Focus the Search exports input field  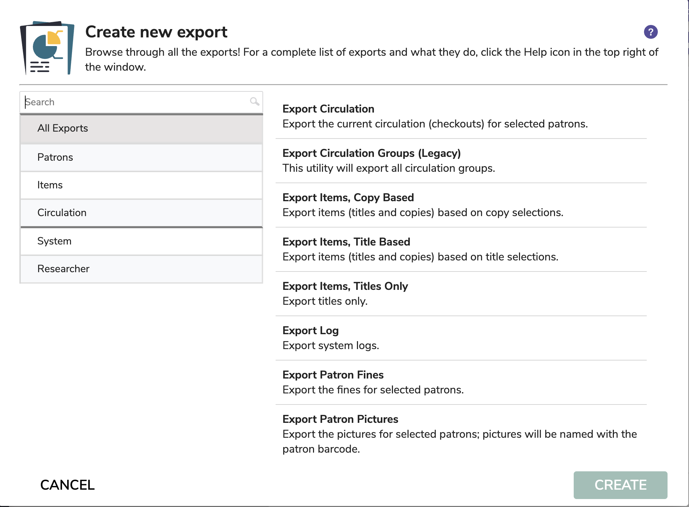click(x=135, y=102)
